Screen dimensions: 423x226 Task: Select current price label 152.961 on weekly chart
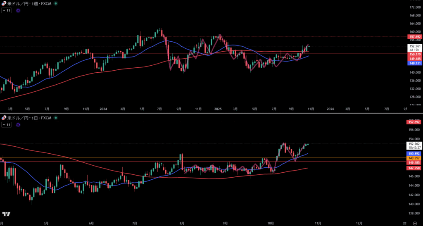[x=414, y=46]
